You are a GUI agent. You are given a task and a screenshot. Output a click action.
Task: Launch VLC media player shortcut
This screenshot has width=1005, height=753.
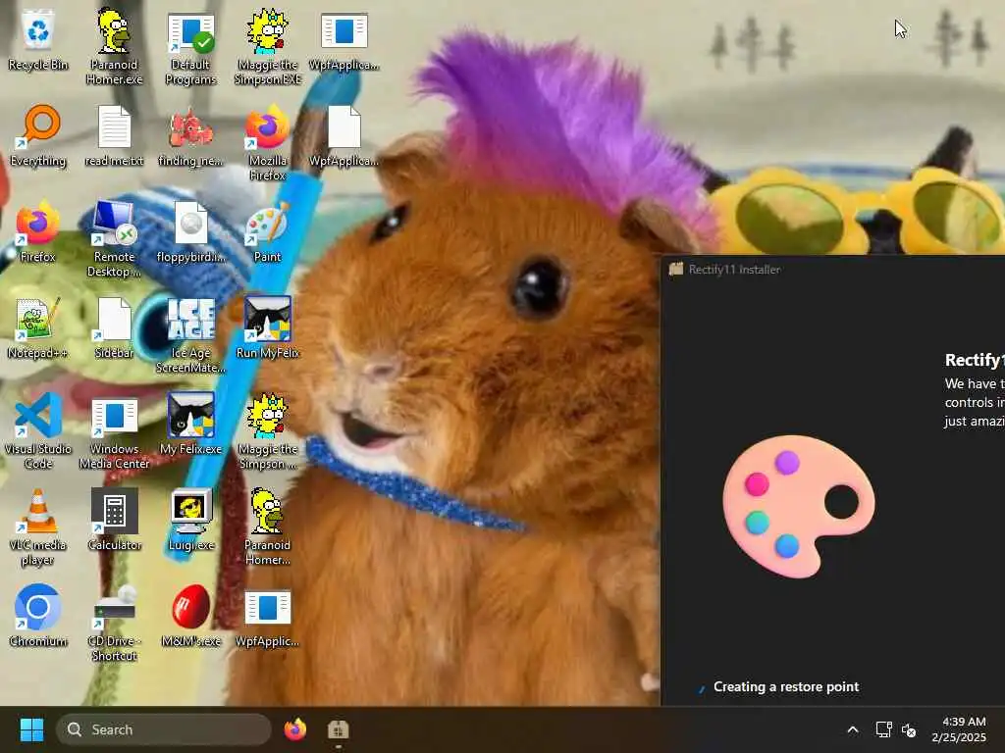tap(38, 527)
